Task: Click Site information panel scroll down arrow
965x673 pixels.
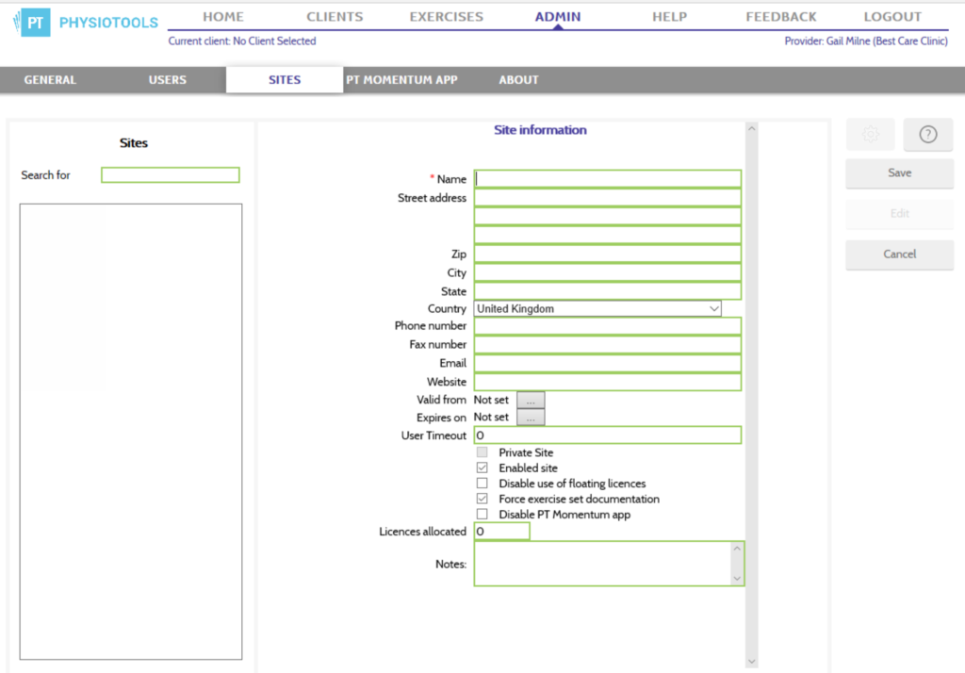Action: tap(751, 662)
